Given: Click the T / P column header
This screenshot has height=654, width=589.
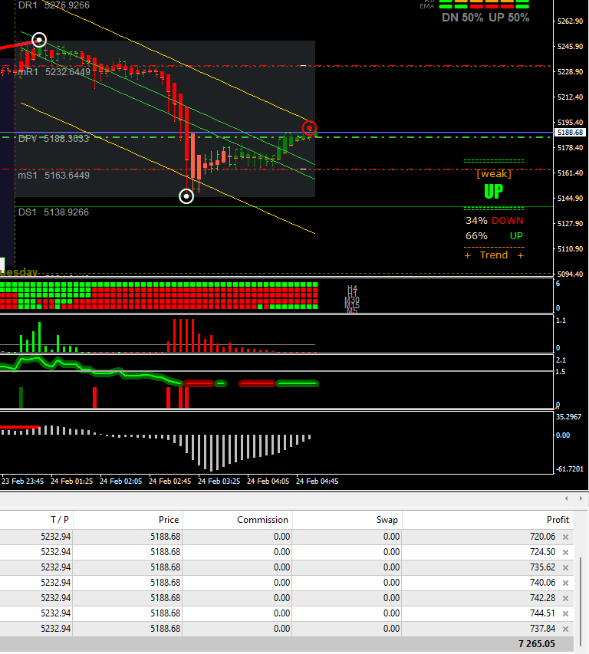Looking at the screenshot, I should [x=59, y=520].
